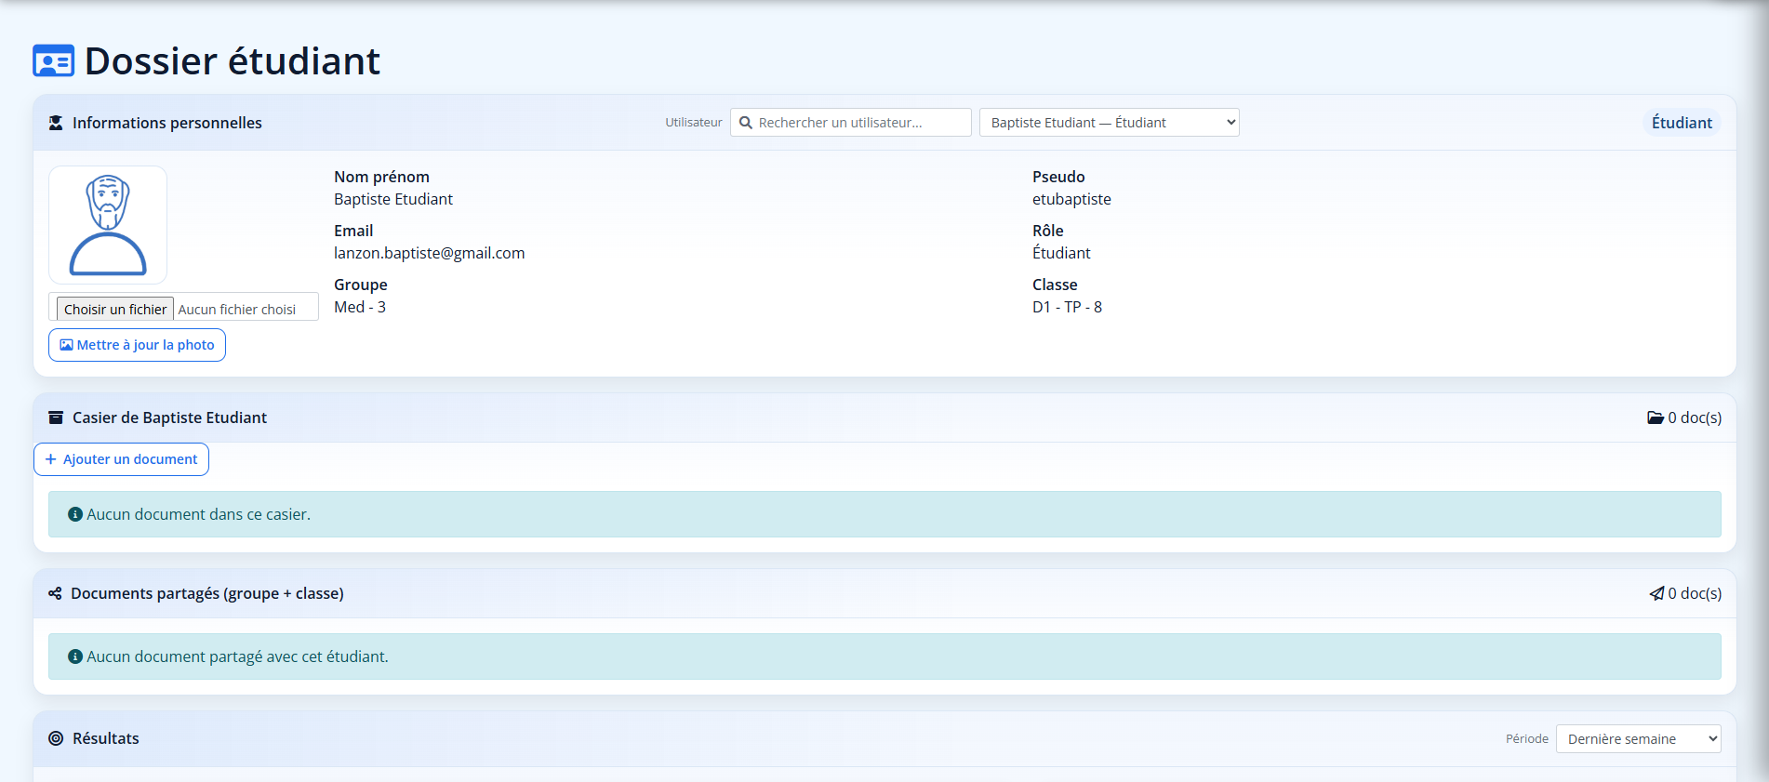Screen dimensions: 1769x782
Task: Click Mettre à jour la photo button
Action: click(x=137, y=345)
